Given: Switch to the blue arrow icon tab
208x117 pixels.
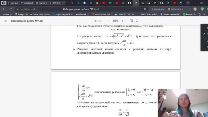Looking at the screenshot, I should [x=78, y=3].
